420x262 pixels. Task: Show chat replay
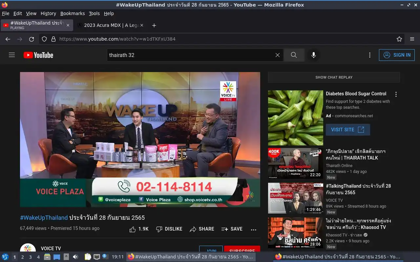[x=334, y=77]
